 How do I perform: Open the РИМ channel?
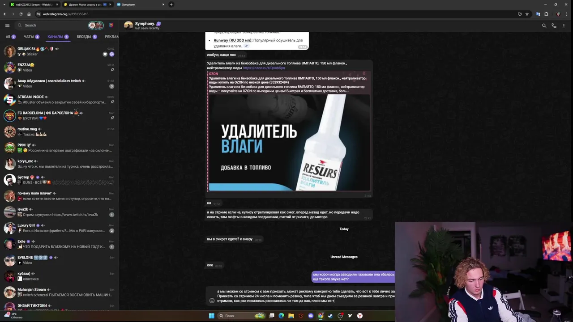(59, 148)
